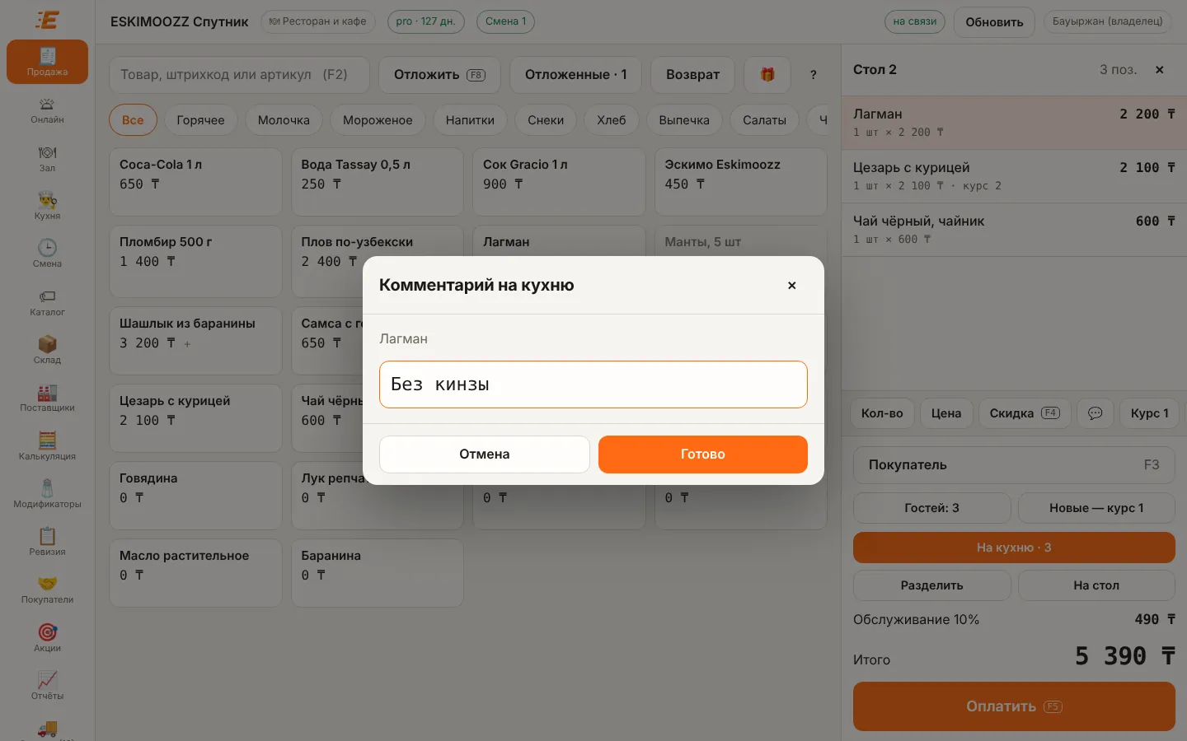Send order with На кухню · 3

[1014, 548]
